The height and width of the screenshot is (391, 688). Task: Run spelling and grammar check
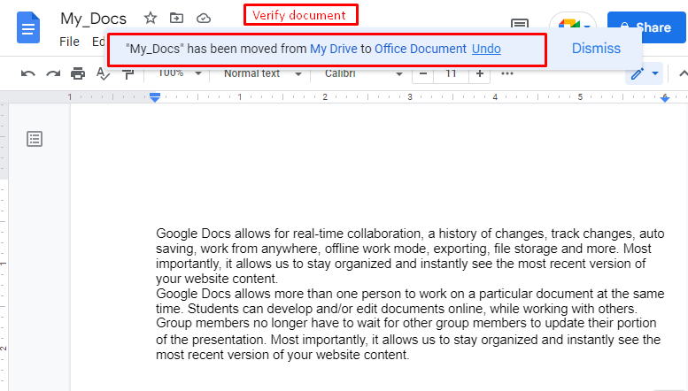[103, 73]
